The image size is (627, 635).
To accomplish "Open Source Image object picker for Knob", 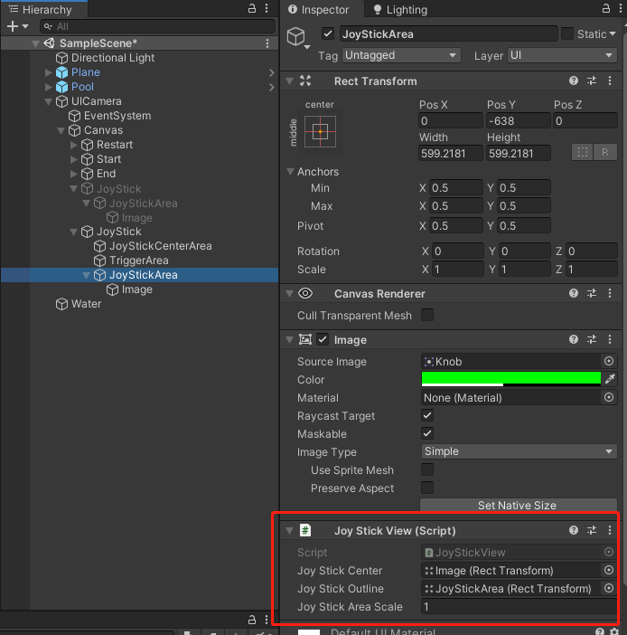I will (x=609, y=362).
